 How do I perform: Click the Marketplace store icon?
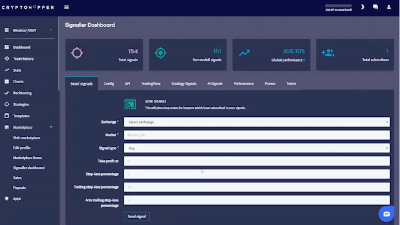(x=7, y=127)
